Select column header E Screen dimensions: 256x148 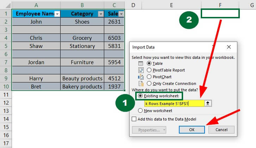(171, 5)
